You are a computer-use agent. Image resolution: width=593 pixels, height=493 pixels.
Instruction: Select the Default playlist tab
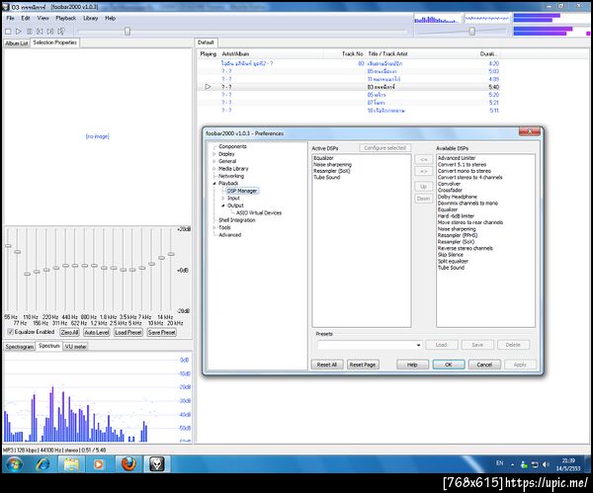(x=206, y=42)
